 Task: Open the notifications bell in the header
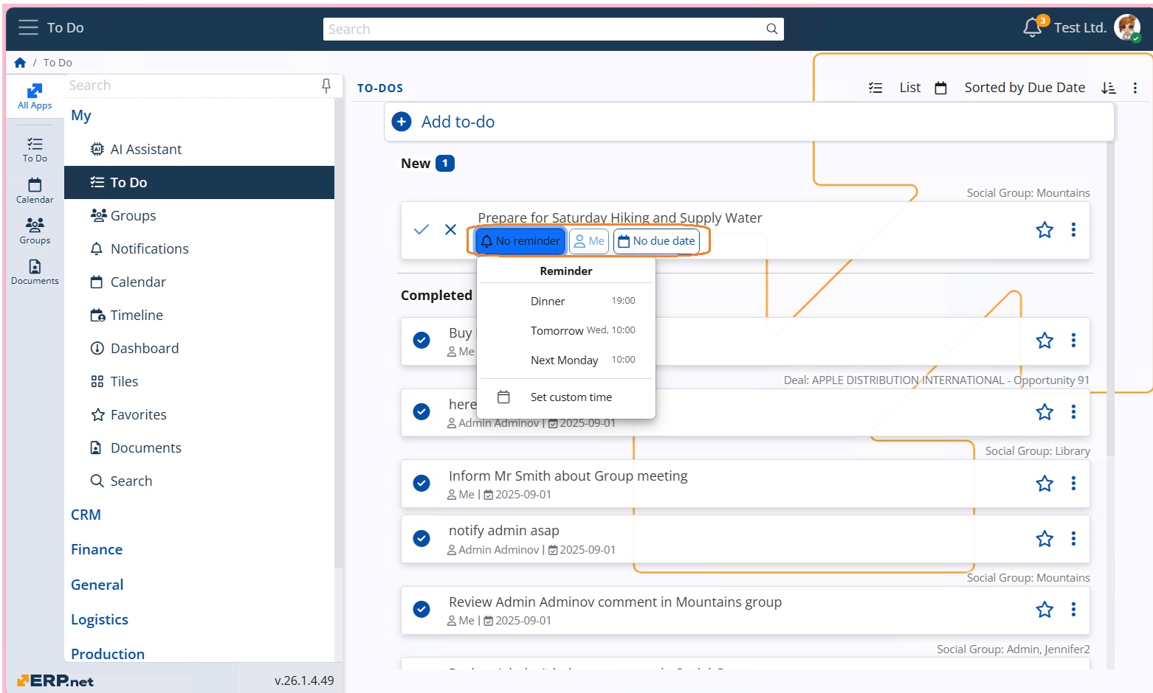1033,27
